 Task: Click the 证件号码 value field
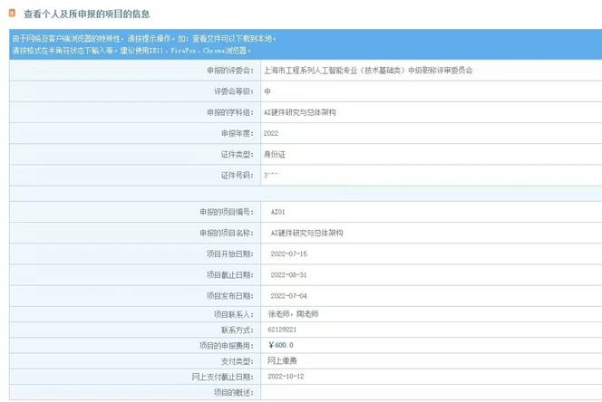(x=271, y=174)
